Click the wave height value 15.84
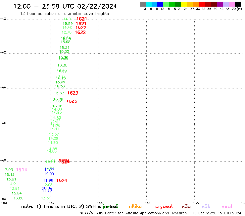 (x=17, y=193)
